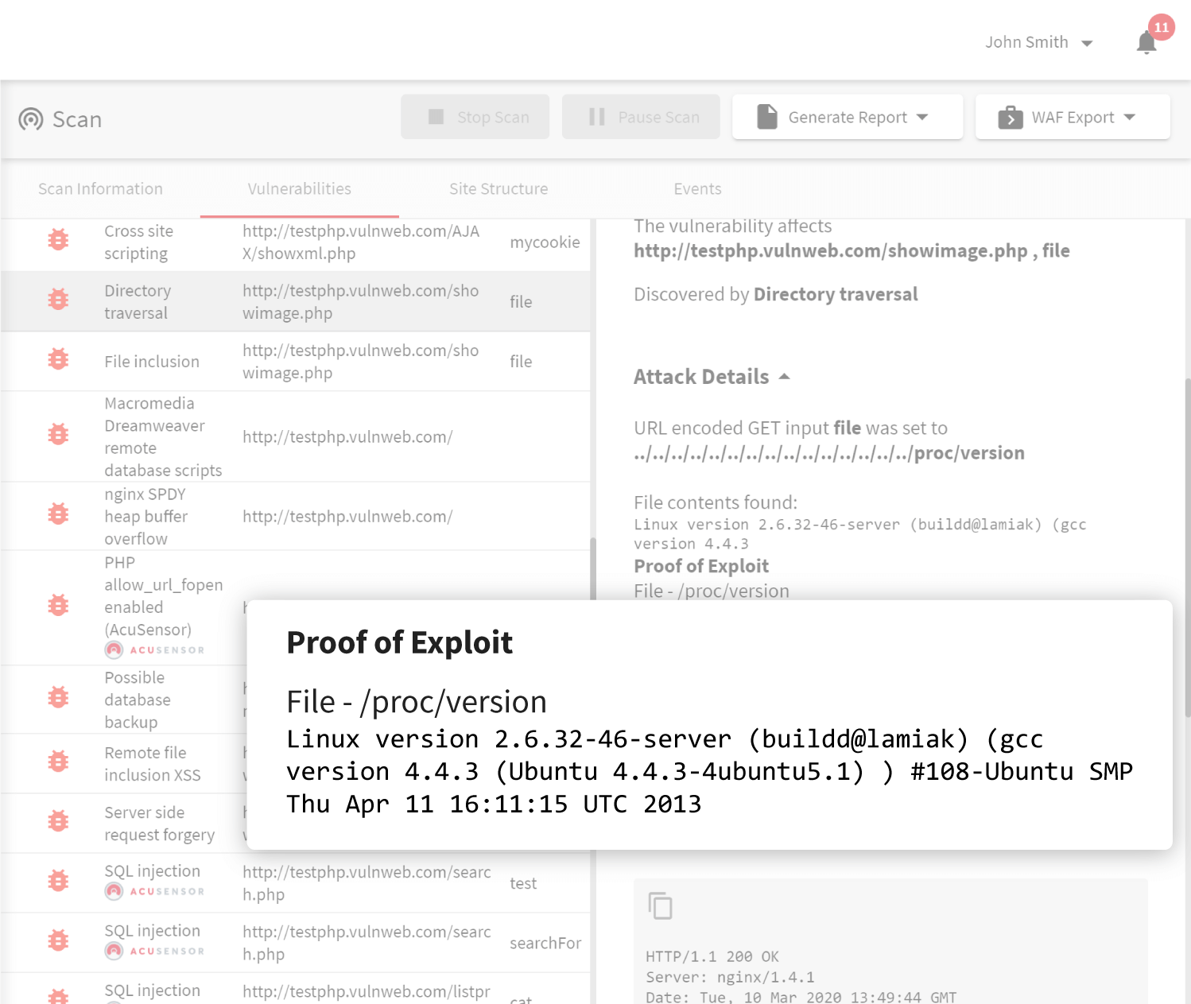Open the Scan Information tab
Viewport: 1191px width, 1004px height.
click(x=100, y=189)
